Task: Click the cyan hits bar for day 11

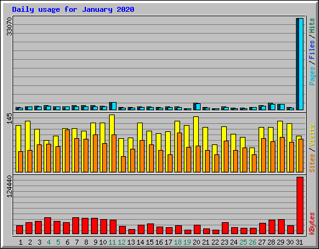Action: [x=114, y=106]
